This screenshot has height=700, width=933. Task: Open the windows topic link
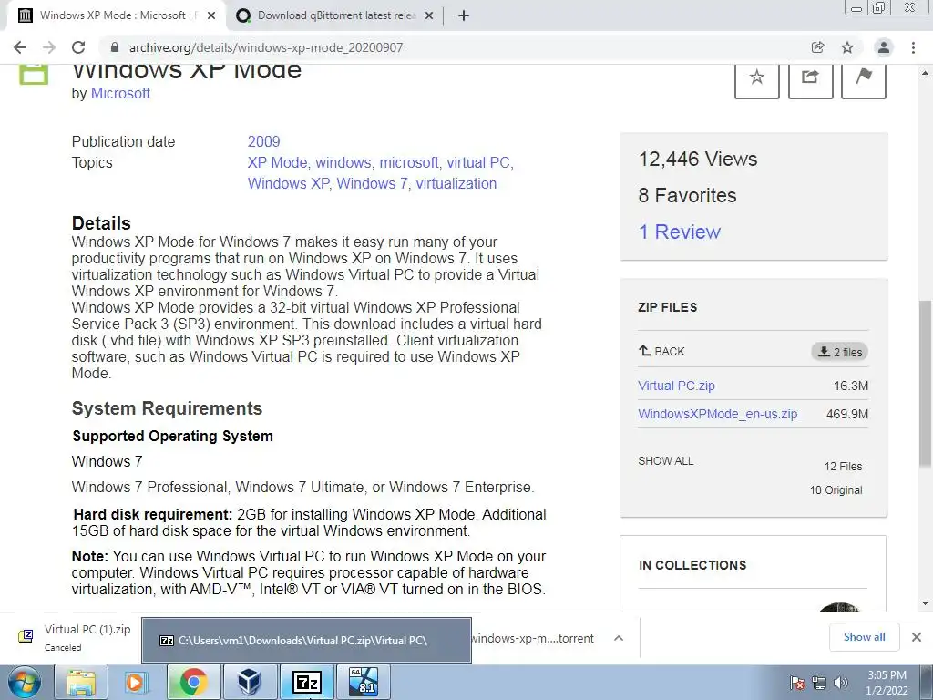coord(343,162)
